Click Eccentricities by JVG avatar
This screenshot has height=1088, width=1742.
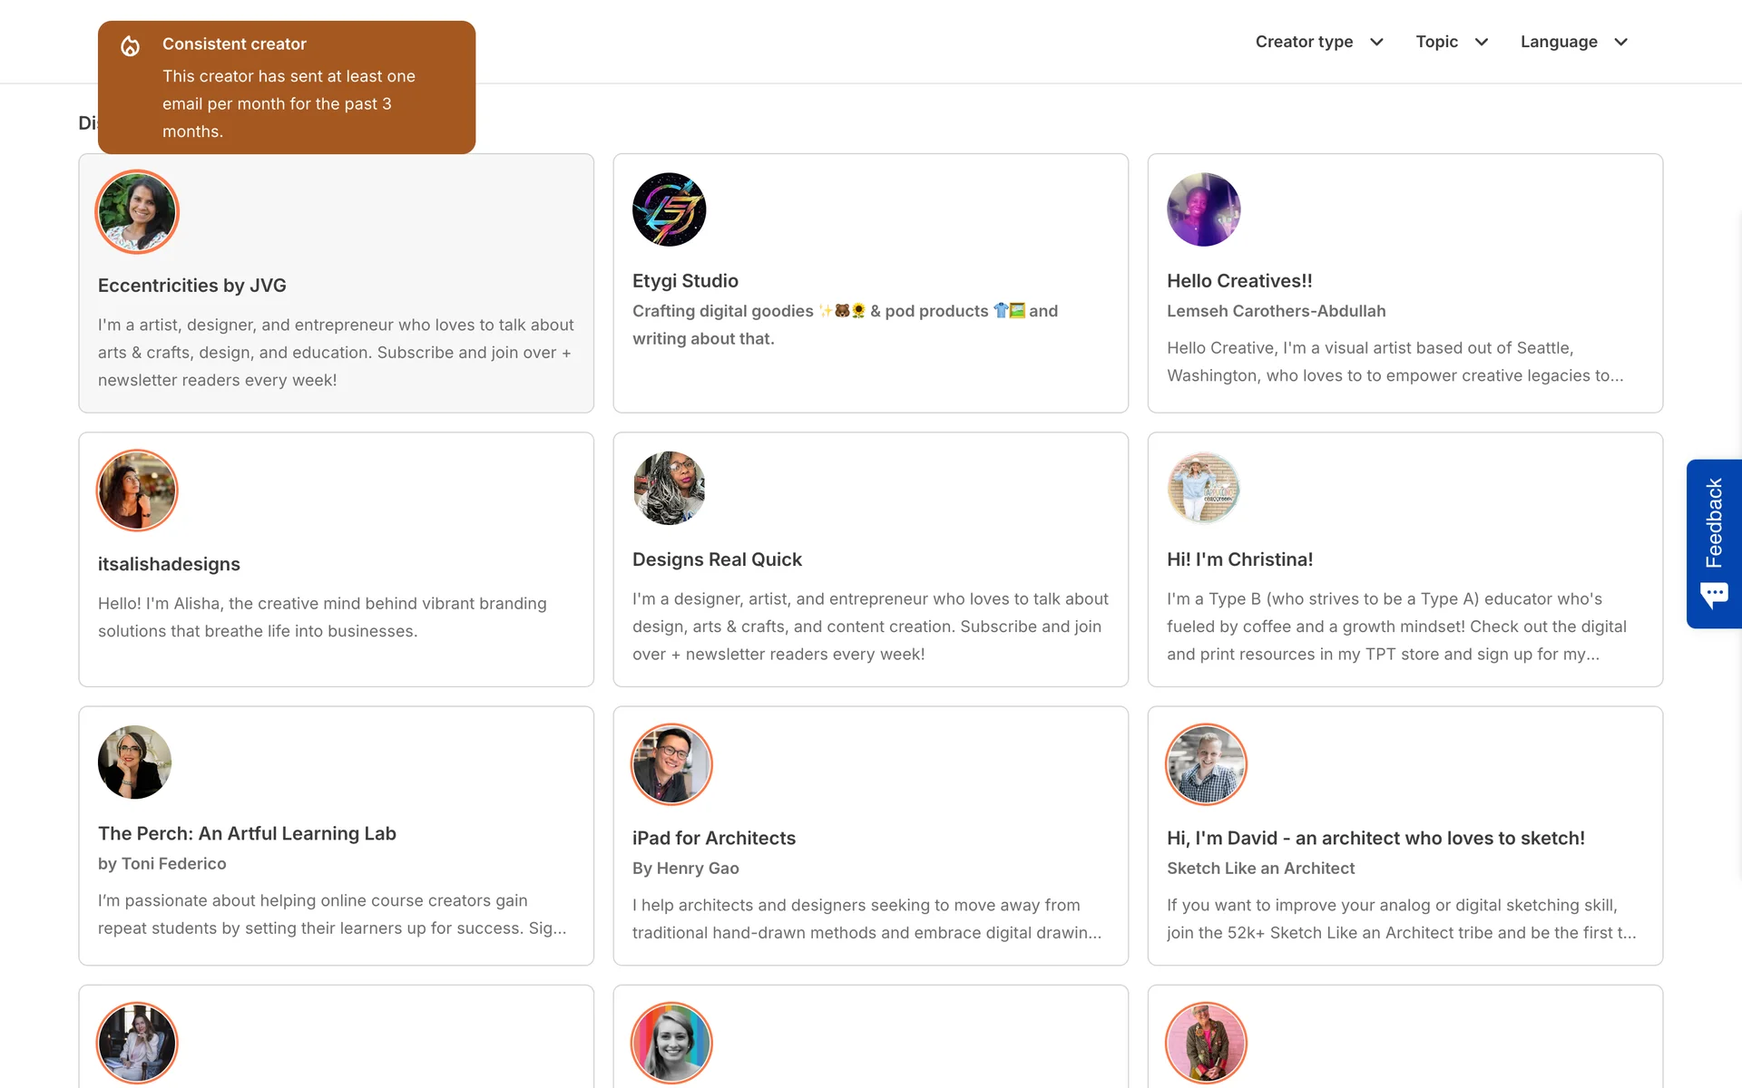pos(137,212)
